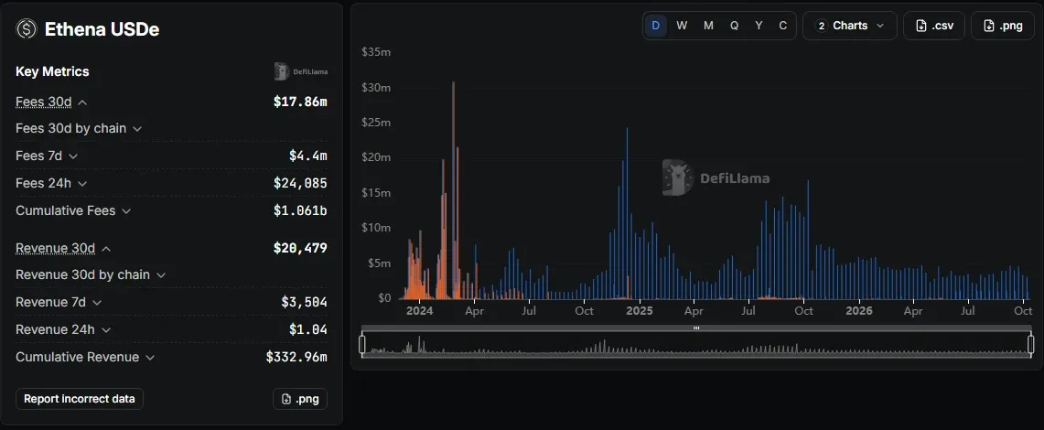Click the tall orange spike near $30m
The image size is (1044, 430).
point(454,189)
